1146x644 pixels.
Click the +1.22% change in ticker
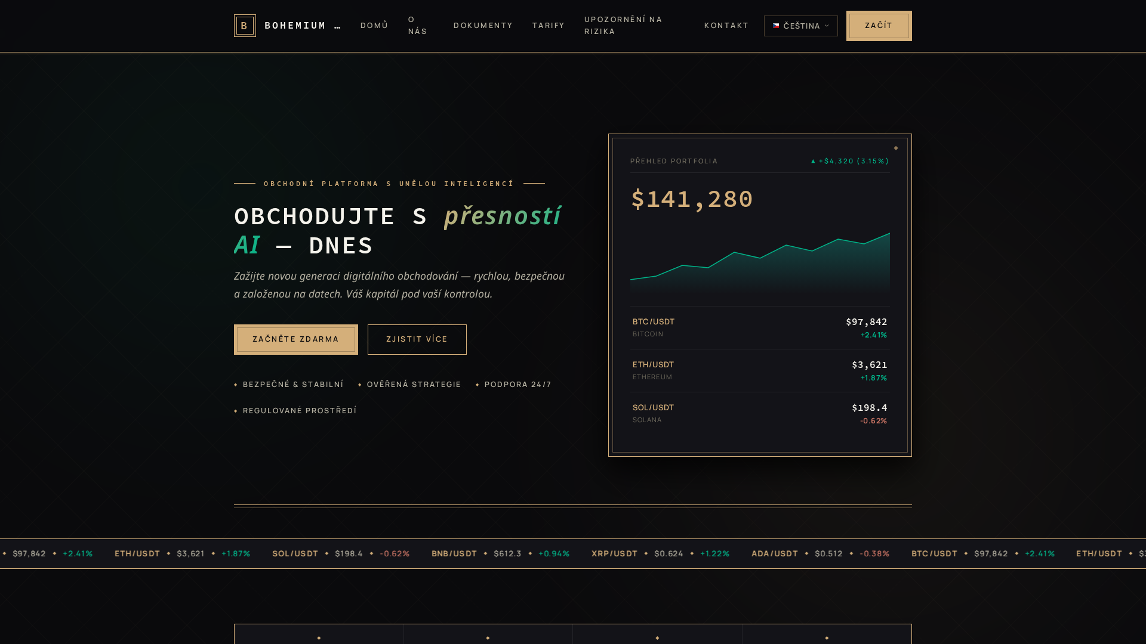point(714,554)
